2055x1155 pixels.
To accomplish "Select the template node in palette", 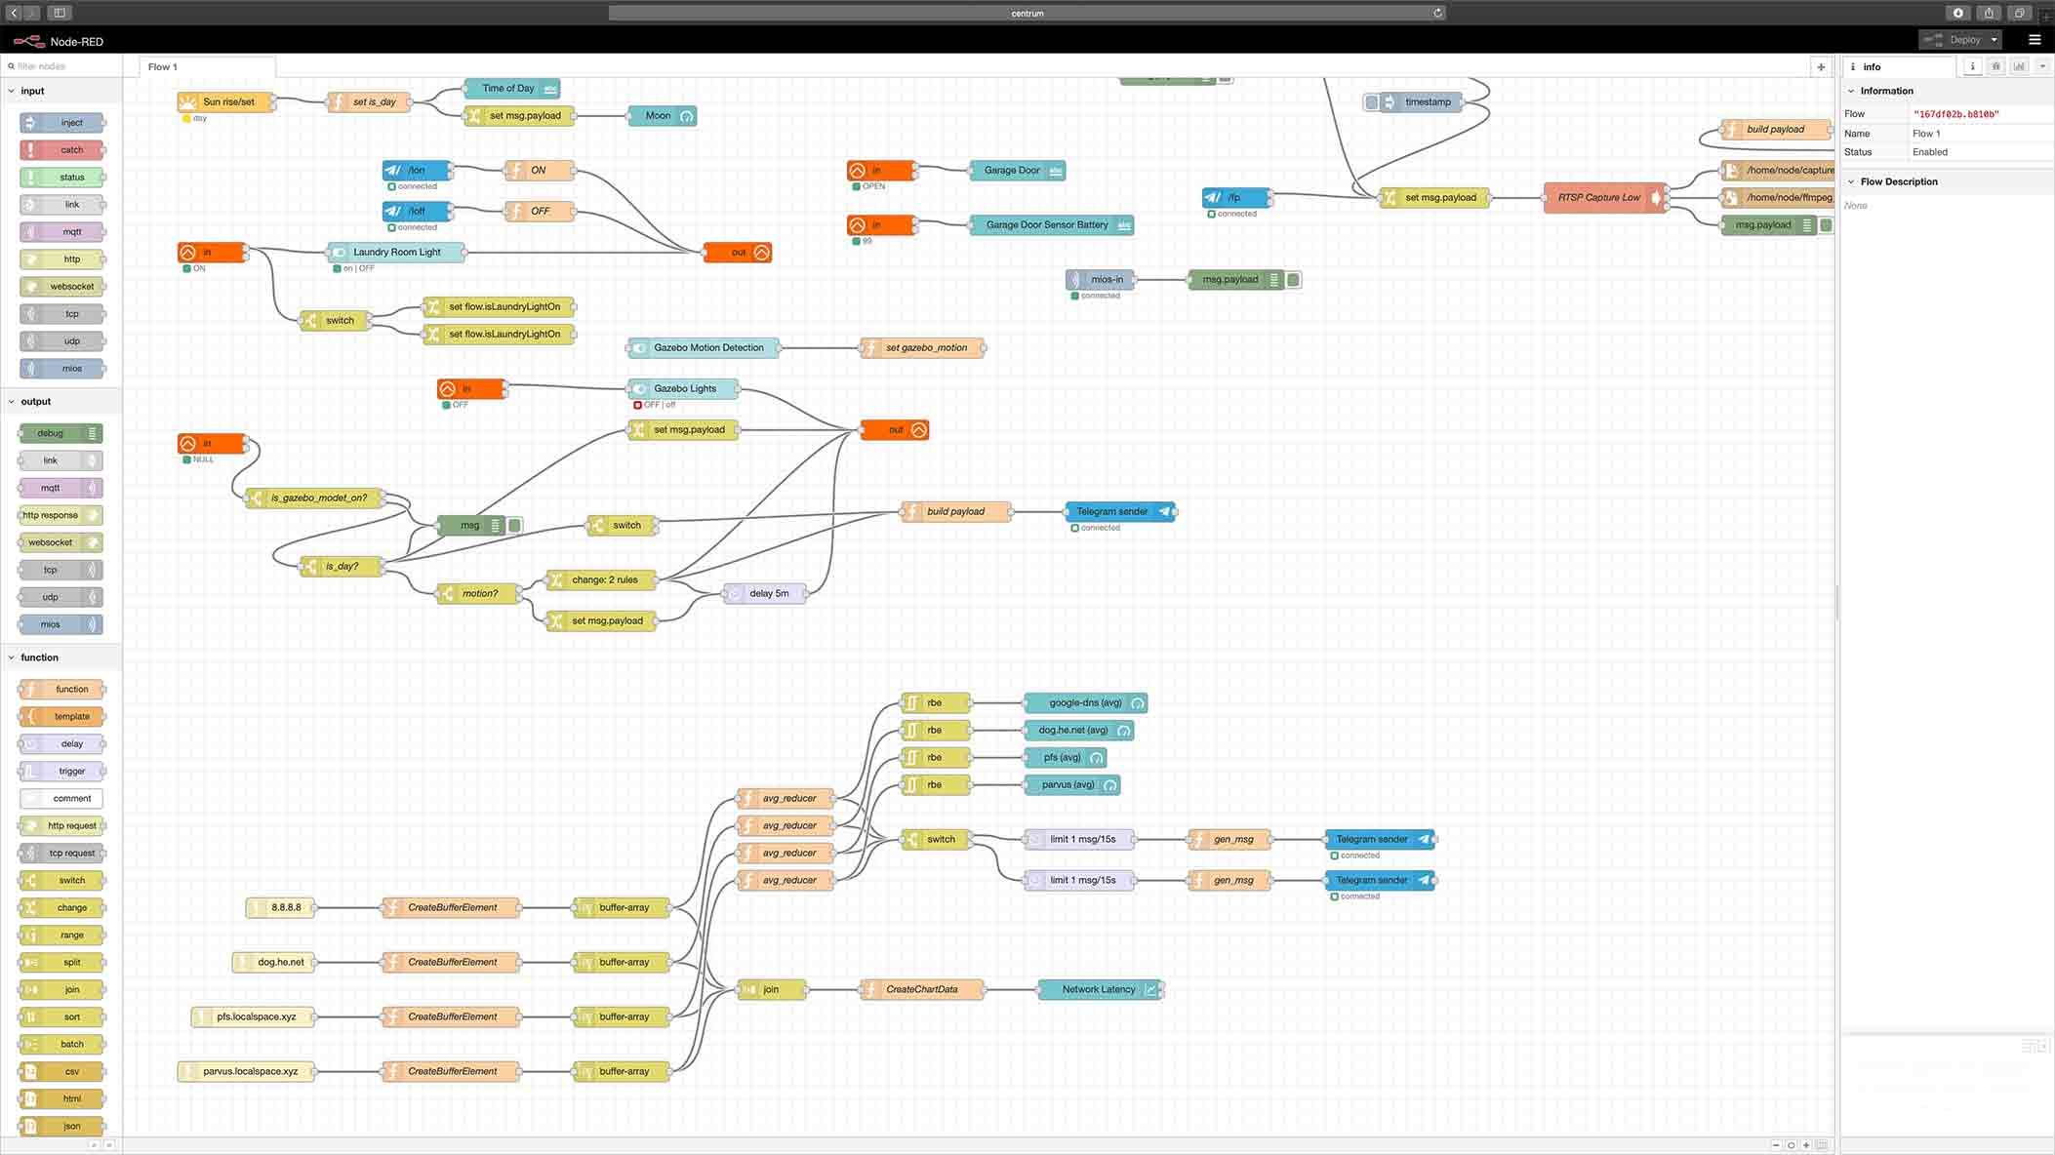I will pyautogui.click(x=62, y=716).
